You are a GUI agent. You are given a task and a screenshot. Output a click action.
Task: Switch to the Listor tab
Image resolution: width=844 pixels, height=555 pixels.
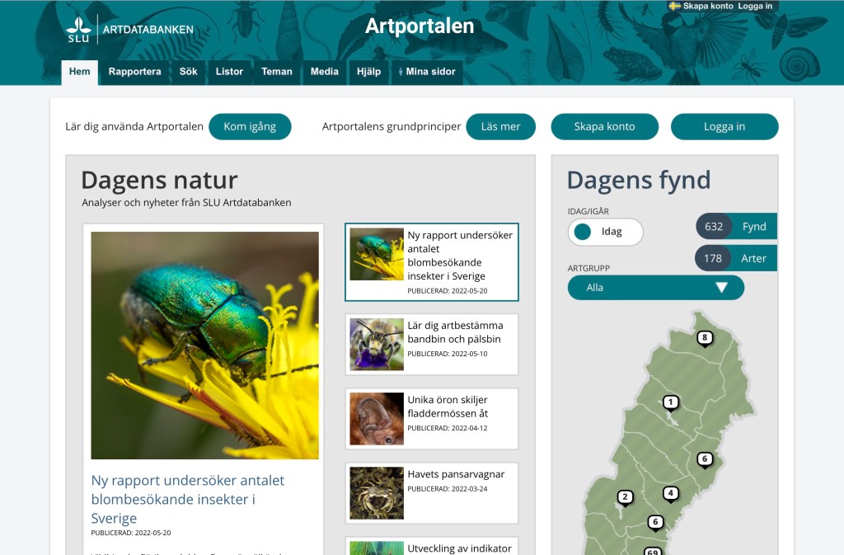coord(229,72)
